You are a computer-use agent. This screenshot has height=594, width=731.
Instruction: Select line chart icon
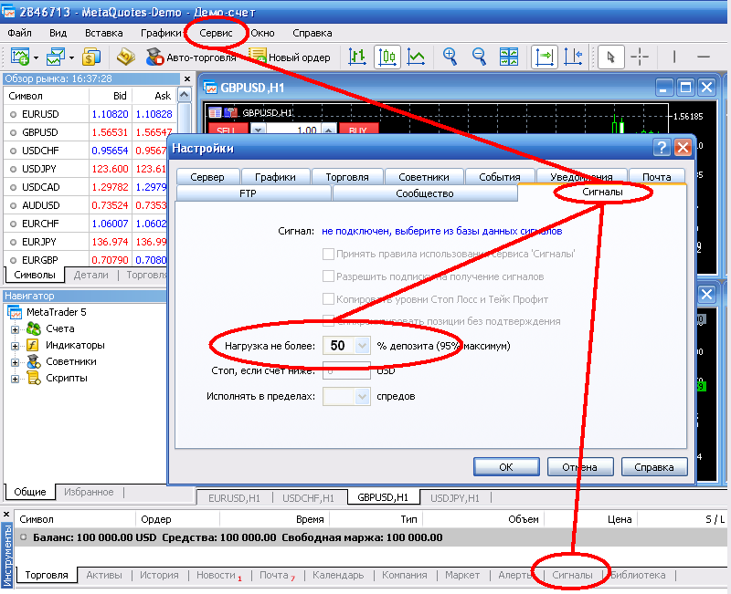tap(416, 57)
